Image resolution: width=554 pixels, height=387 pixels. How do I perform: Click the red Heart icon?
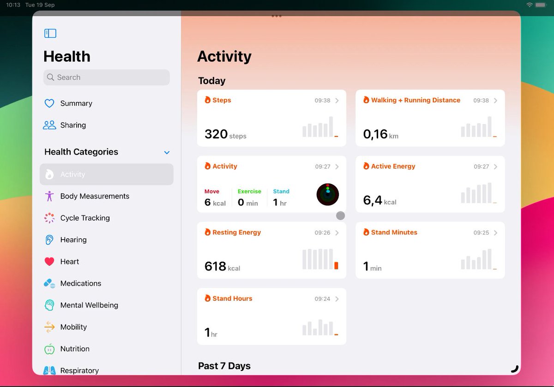pyautogui.click(x=49, y=262)
